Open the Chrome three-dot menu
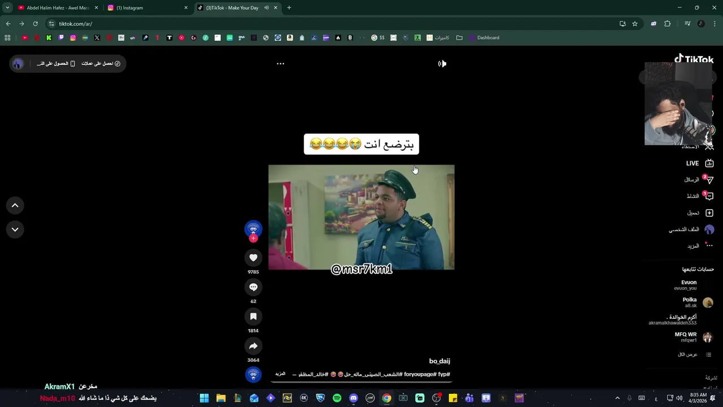The width and height of the screenshot is (723, 407). (x=715, y=24)
